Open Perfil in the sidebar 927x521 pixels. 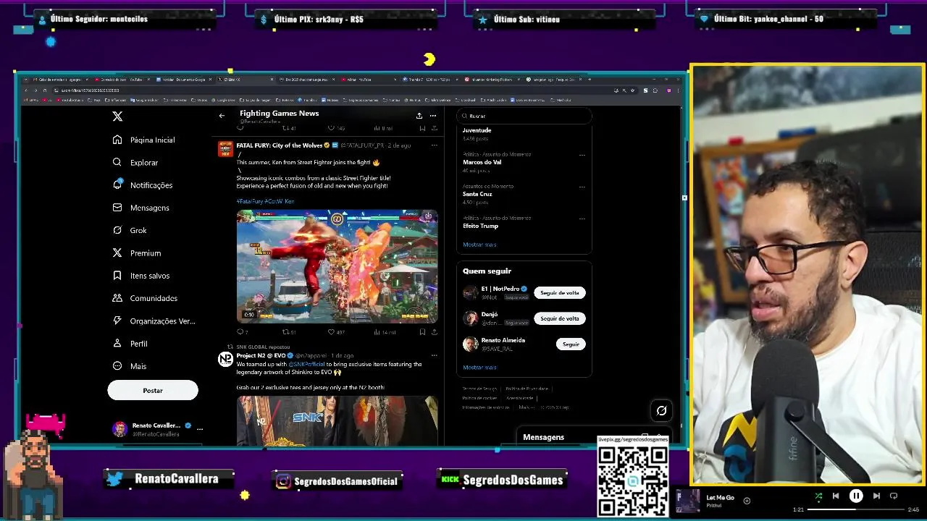(130, 344)
